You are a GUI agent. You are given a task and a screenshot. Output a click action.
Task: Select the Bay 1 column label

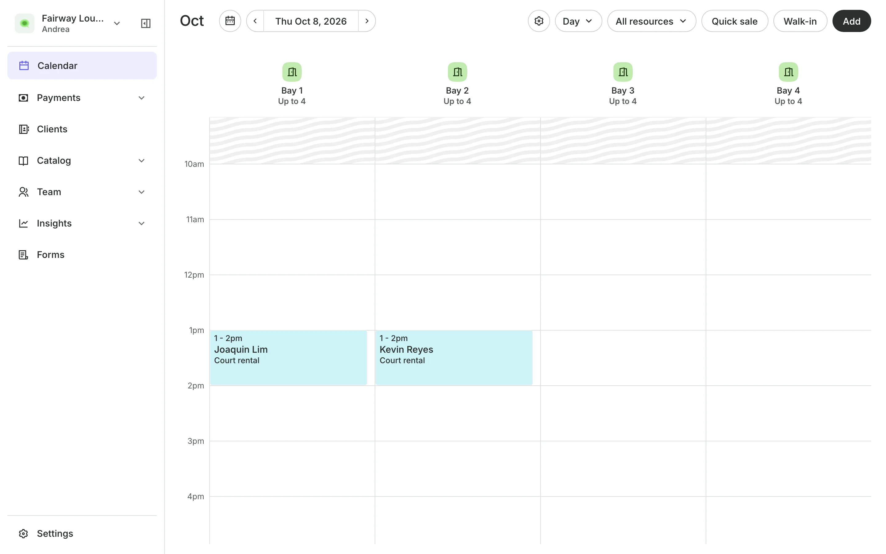tap(292, 90)
